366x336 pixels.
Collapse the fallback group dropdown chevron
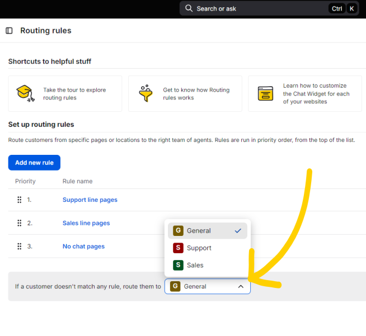241,286
